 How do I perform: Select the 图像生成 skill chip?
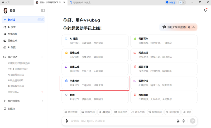coord(88,112)
